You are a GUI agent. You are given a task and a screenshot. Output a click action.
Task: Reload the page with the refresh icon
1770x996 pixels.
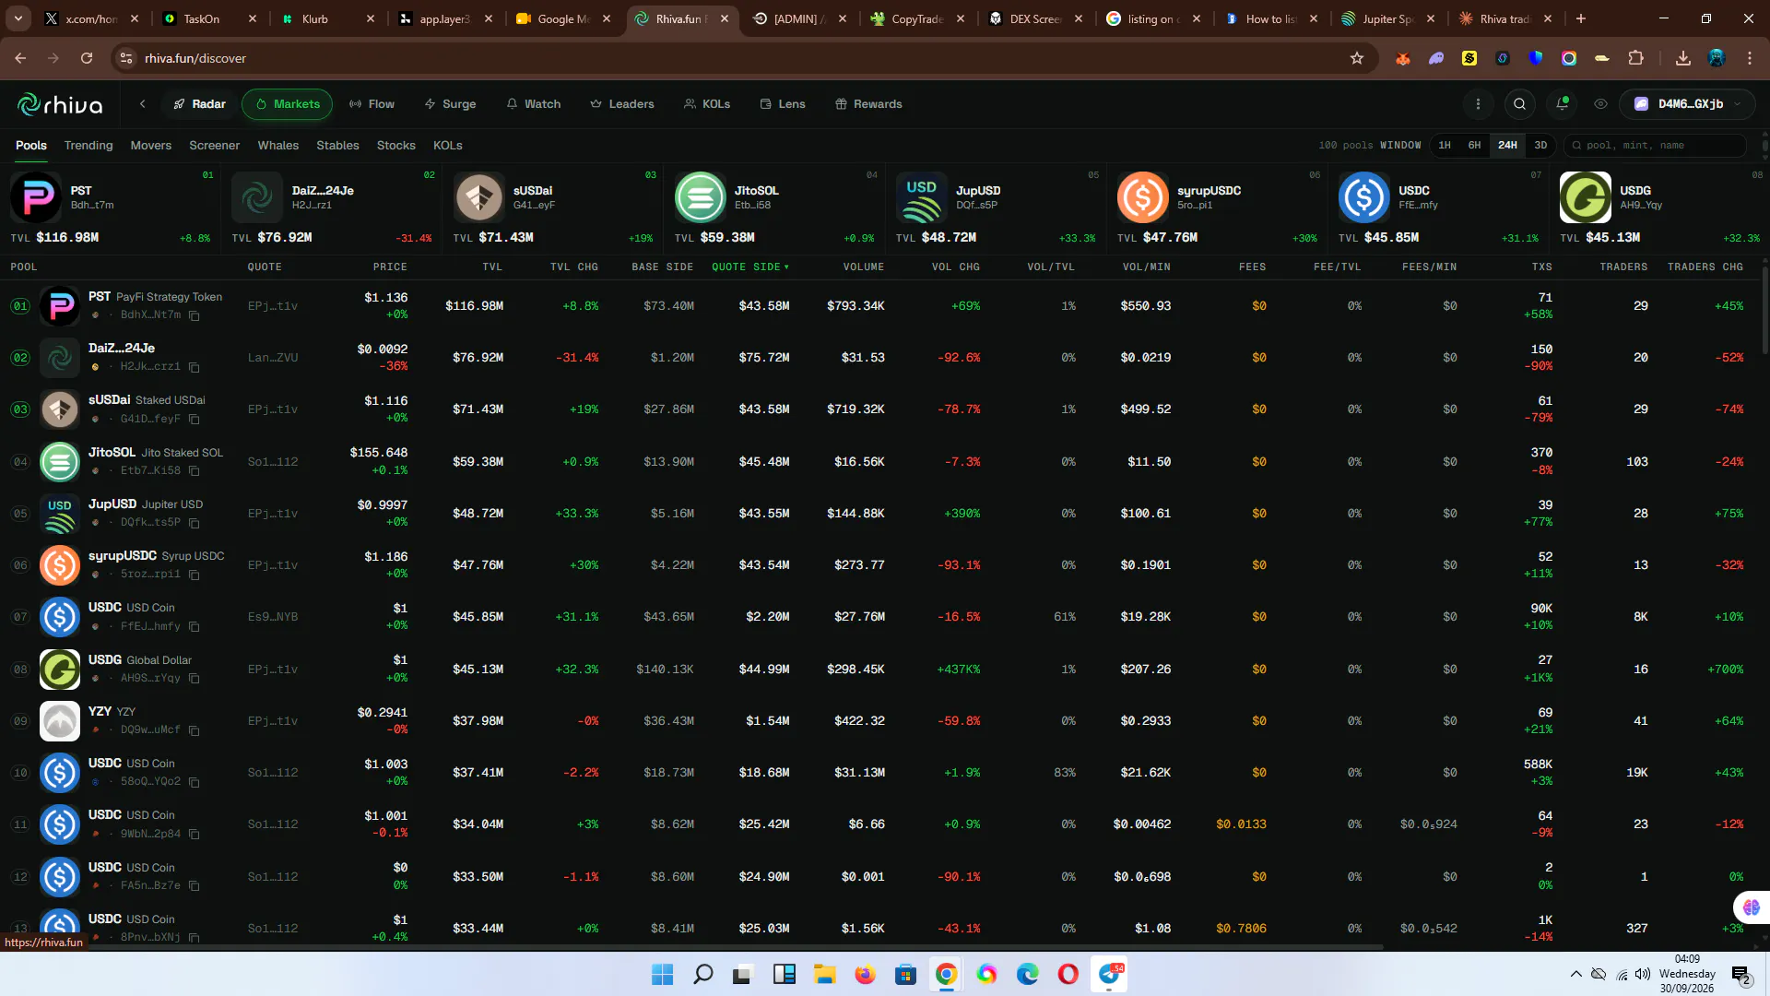(x=87, y=58)
